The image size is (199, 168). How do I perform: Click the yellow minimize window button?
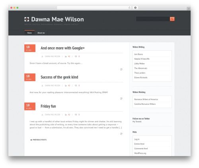tap(14, 8)
